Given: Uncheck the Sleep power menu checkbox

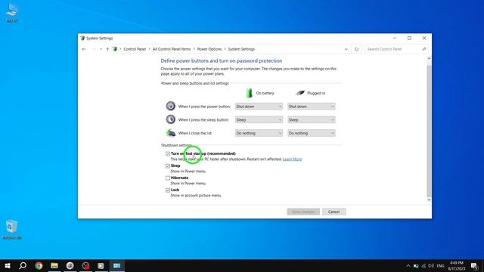Looking at the screenshot, I should pyautogui.click(x=168, y=166).
